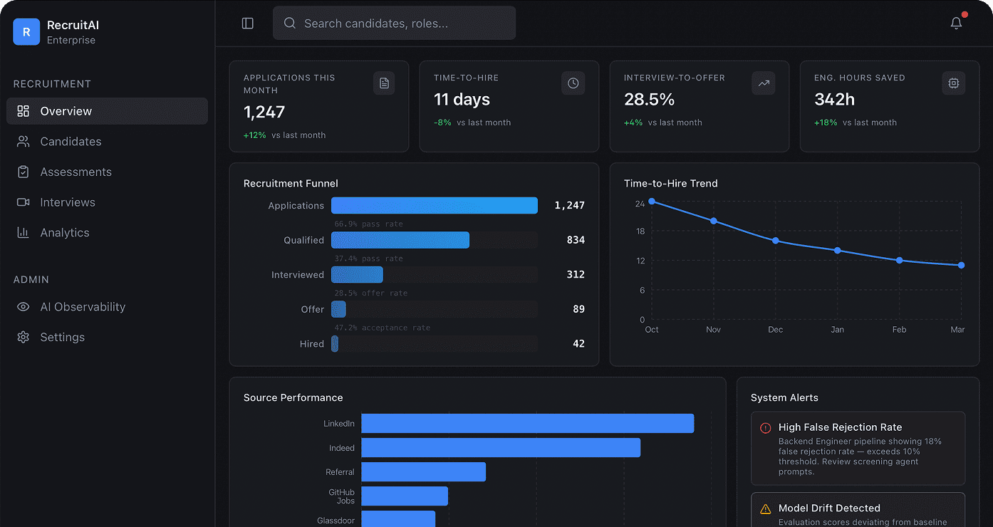Click the System Alerts heading
This screenshot has width=993, height=527.
pos(784,398)
